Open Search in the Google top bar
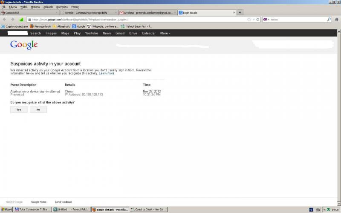 pos(36,33)
